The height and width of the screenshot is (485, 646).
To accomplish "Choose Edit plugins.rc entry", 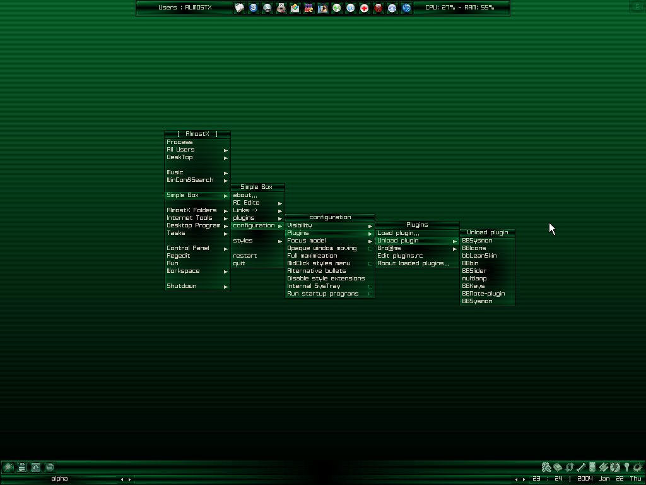I will (x=400, y=256).
